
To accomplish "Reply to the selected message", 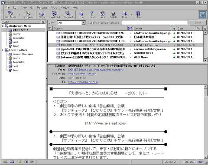I will [42, 15].
